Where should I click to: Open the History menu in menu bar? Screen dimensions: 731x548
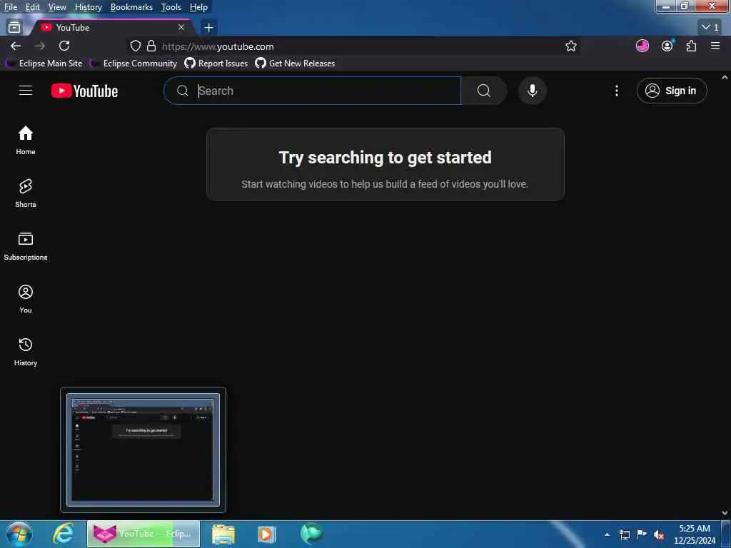[x=88, y=7]
